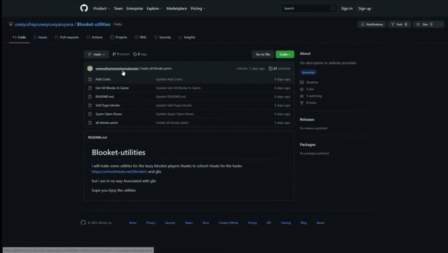Open footer Terms link
This screenshot has width=448, height=253.
click(x=133, y=223)
